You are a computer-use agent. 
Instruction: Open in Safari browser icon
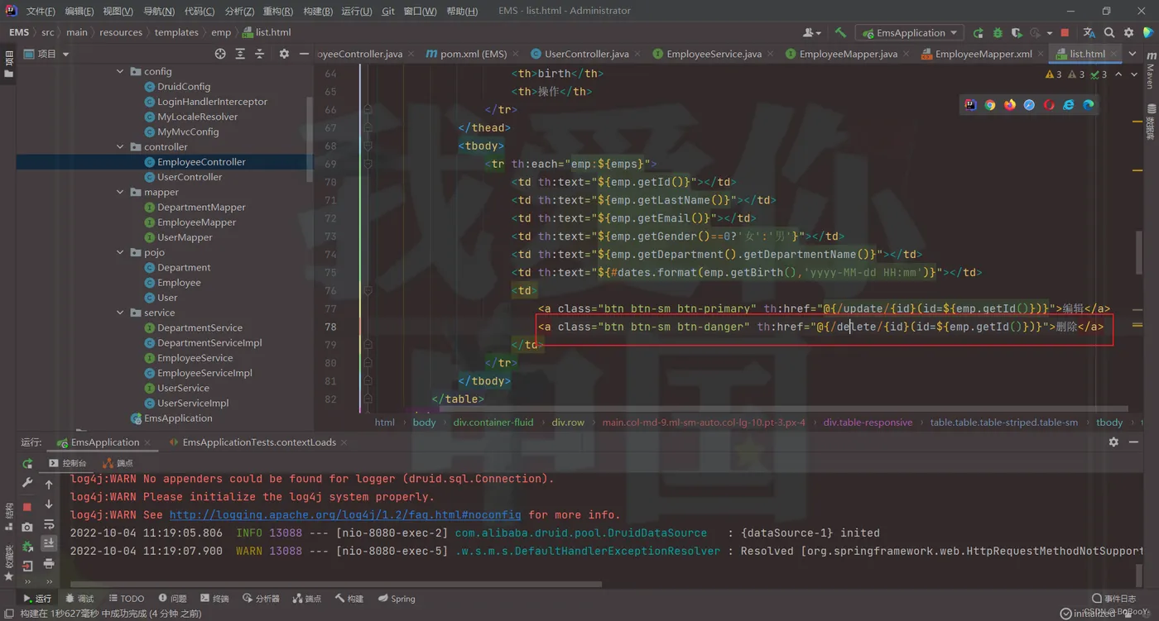click(1029, 105)
